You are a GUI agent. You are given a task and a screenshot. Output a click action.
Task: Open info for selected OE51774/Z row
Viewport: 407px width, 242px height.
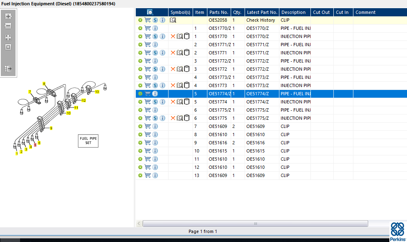(155, 94)
